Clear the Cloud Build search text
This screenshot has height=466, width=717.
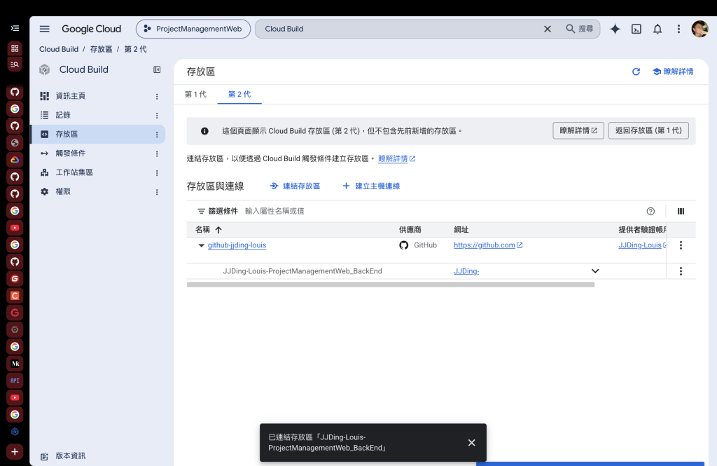coord(548,29)
